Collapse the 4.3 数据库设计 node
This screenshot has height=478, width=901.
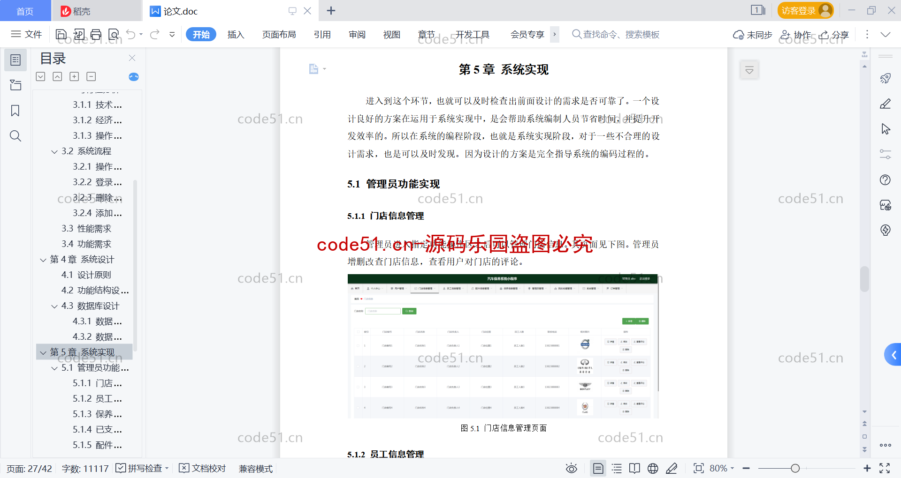54,306
